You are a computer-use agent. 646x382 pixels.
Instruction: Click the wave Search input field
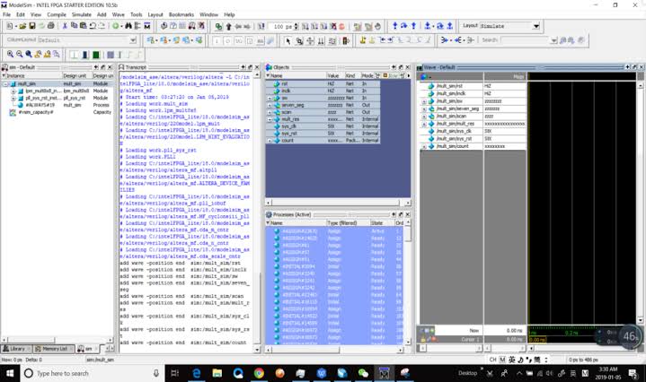(x=526, y=40)
